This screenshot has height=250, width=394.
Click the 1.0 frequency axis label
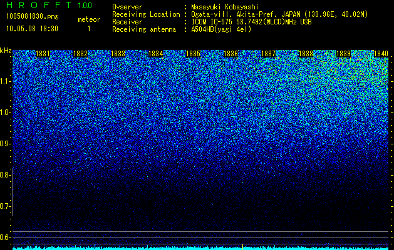pyautogui.click(x=6, y=112)
